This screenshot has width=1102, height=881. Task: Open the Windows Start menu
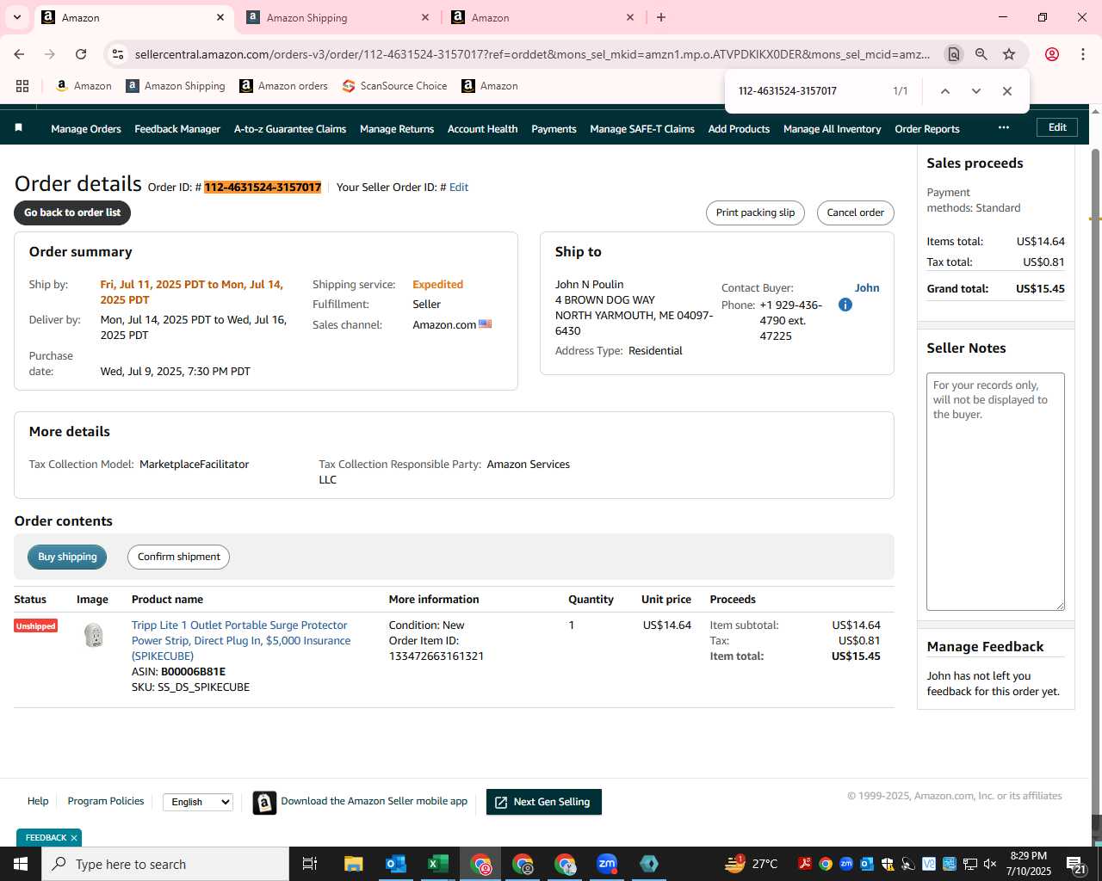[21, 864]
